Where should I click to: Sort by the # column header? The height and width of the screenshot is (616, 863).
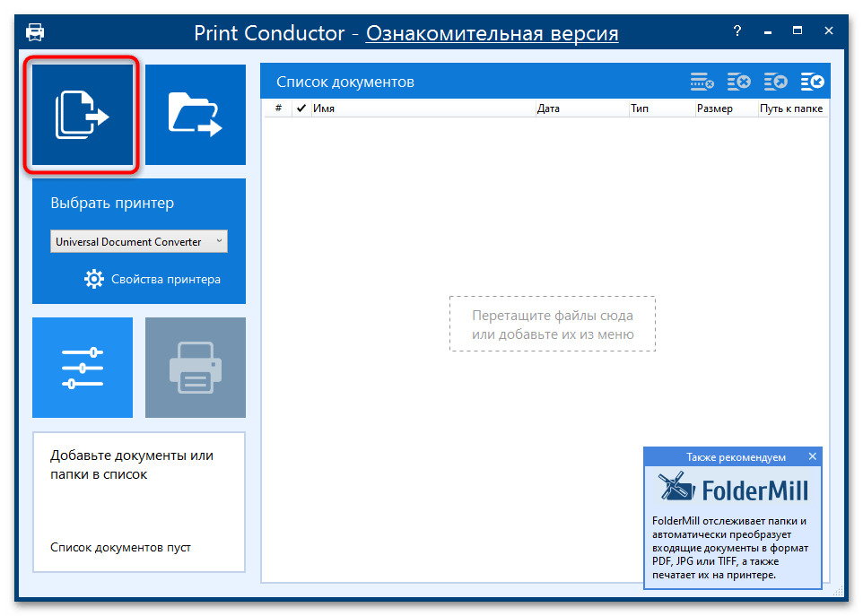point(278,108)
